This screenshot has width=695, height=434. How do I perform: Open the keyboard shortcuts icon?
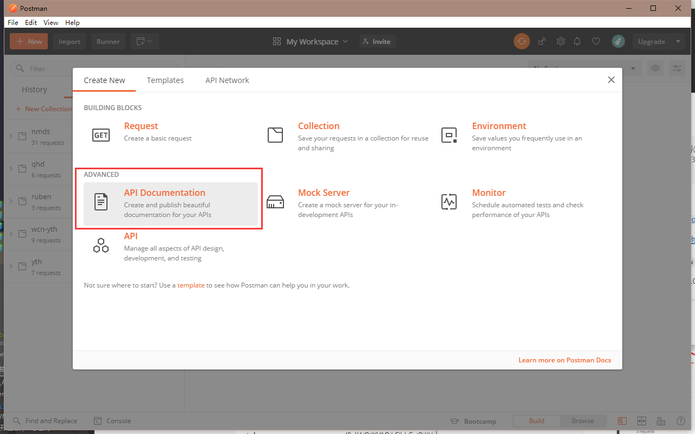tap(661, 421)
